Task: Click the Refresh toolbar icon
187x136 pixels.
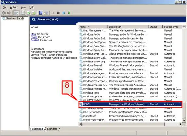Action: point(28,13)
